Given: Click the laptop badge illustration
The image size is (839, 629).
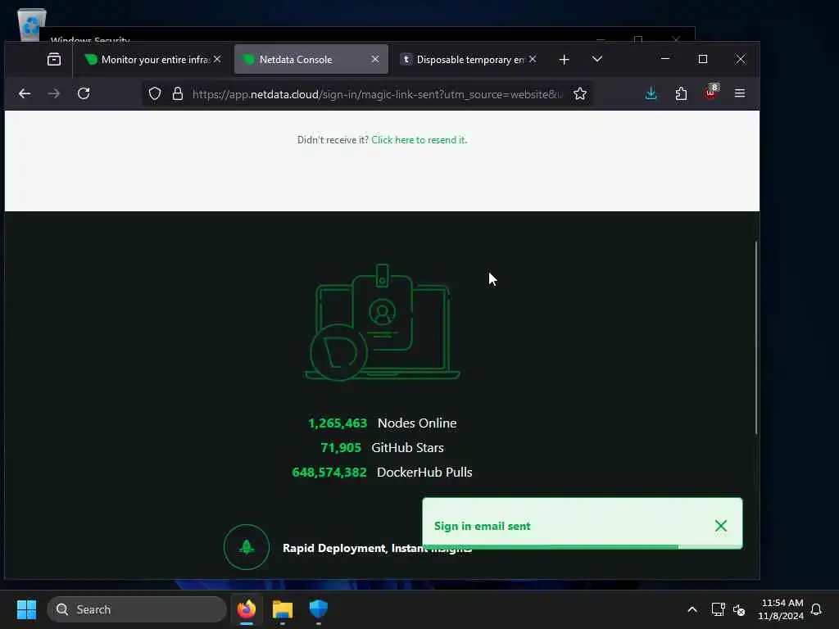Looking at the screenshot, I should 382,323.
